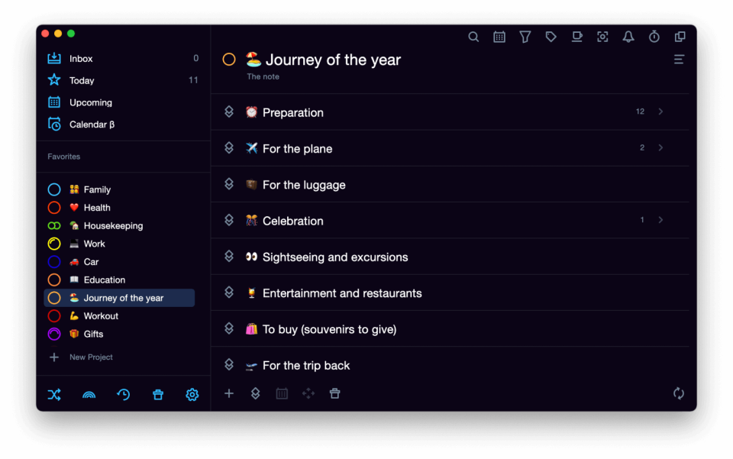
Task: Toggle the completion circle beside Journey of the year
Action: point(229,59)
